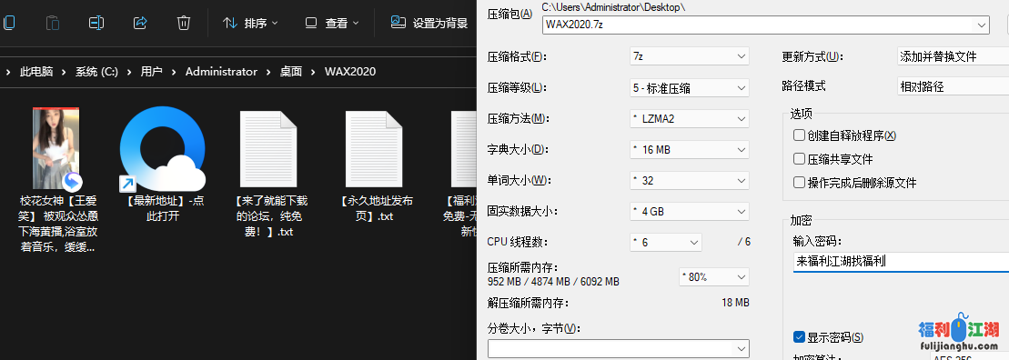The image size is (1009, 360).
Task: Click the Delete trash icon
Action: click(x=184, y=23)
